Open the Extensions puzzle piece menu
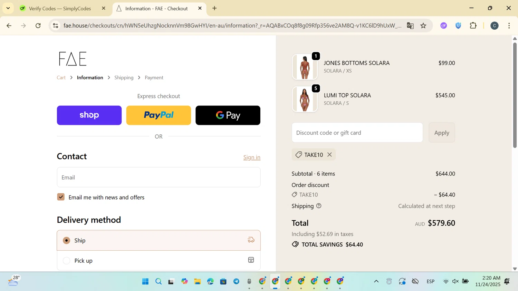518x291 pixels. pyautogui.click(x=473, y=26)
